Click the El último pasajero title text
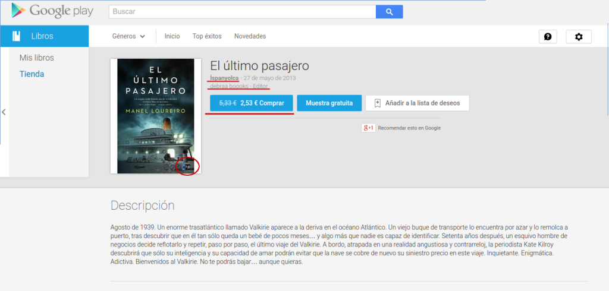This screenshot has height=291, width=609. 259,65
